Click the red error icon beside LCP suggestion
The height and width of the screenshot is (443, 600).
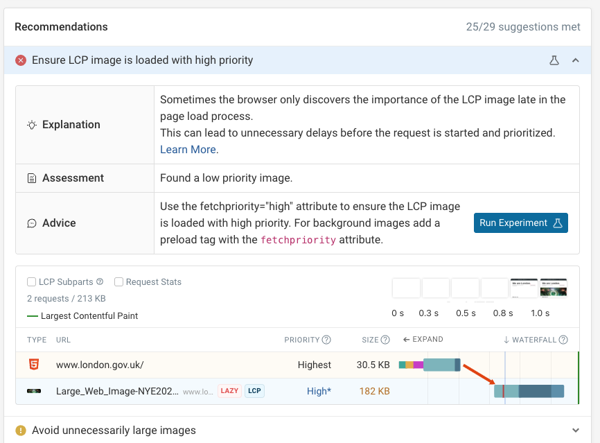pyautogui.click(x=20, y=60)
